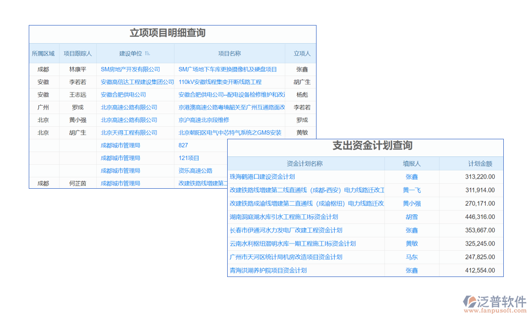532x319 pixels.
Task: Open 京沪高速北京段维修 project
Action: 203,120
